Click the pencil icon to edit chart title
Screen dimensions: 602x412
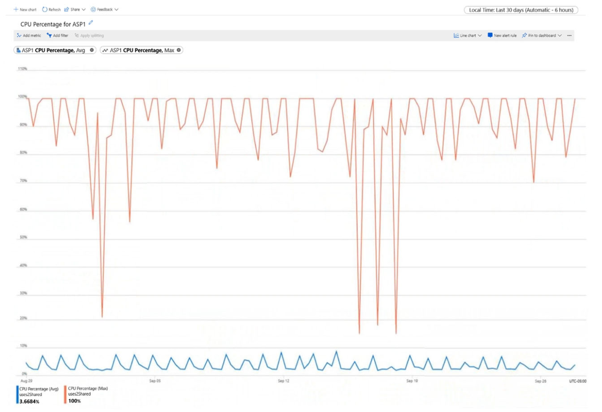[91, 23]
